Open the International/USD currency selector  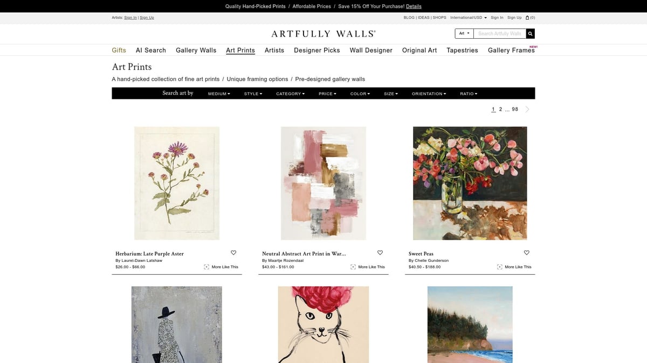(469, 18)
